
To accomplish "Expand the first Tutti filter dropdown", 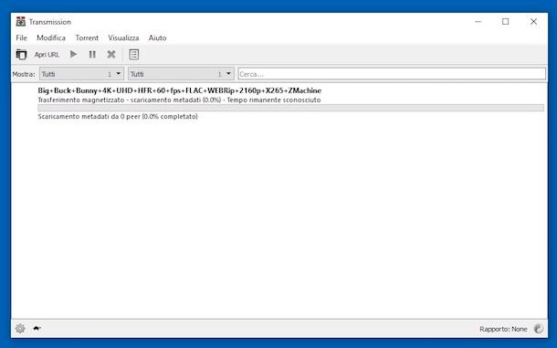I will (81, 74).
